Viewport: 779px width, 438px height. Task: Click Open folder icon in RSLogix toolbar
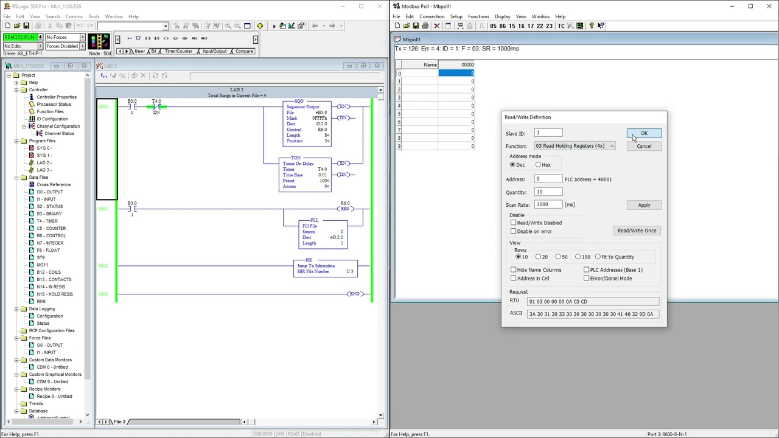17,26
